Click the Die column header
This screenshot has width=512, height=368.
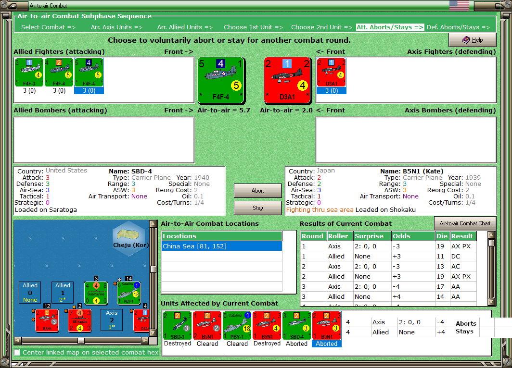pos(442,236)
